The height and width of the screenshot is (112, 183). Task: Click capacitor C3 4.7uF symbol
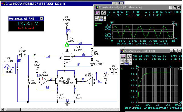pyautogui.click(x=92, y=63)
